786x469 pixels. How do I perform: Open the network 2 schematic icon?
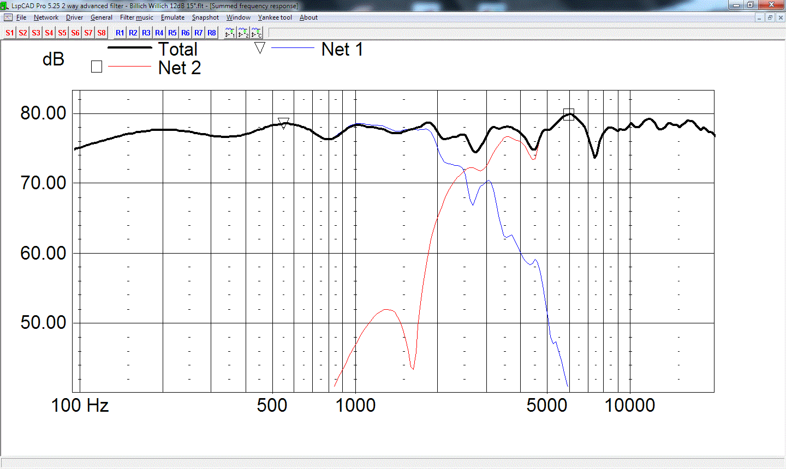click(243, 33)
